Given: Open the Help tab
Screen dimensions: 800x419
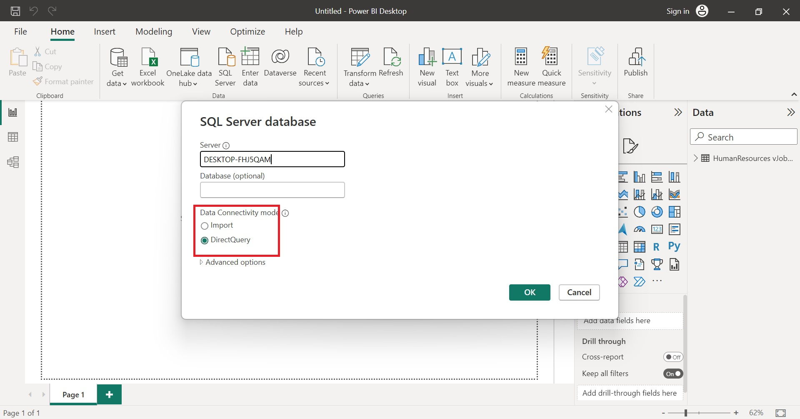Looking at the screenshot, I should [x=294, y=32].
